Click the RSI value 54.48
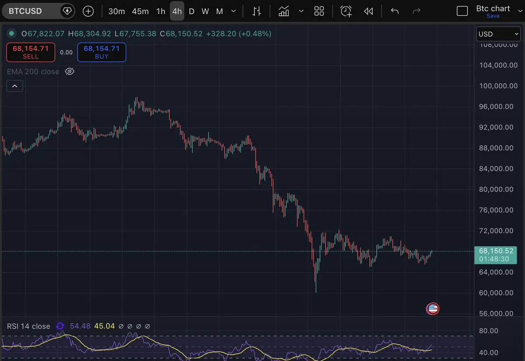The height and width of the screenshot is (361, 525). coord(80,326)
